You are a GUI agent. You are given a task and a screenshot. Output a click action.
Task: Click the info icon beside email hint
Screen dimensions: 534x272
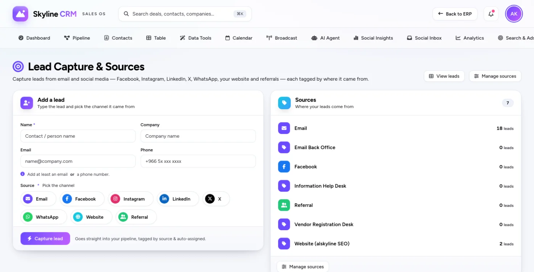tap(23, 174)
